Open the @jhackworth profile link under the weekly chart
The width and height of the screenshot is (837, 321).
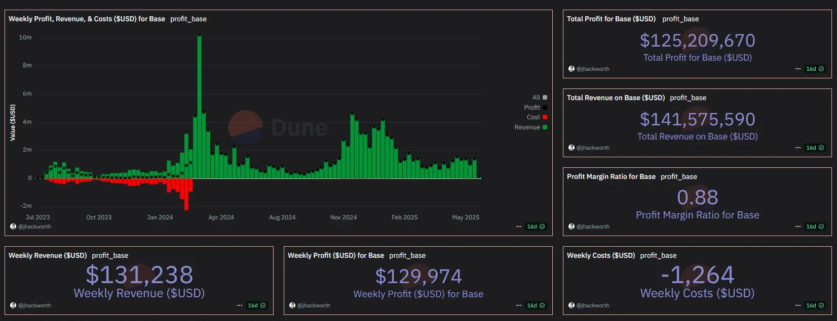pos(34,226)
